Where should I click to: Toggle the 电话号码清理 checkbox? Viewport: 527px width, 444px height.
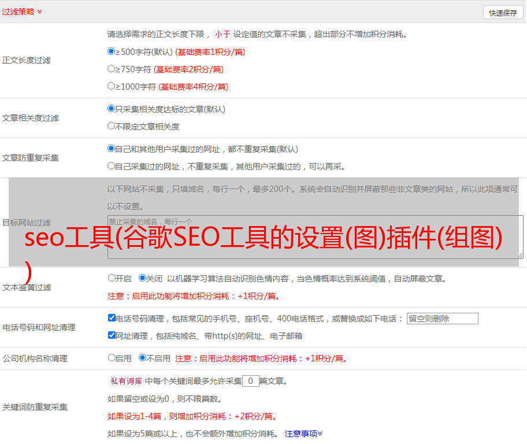[112, 318]
